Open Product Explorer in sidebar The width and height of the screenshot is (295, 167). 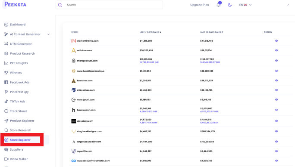tap(22, 121)
